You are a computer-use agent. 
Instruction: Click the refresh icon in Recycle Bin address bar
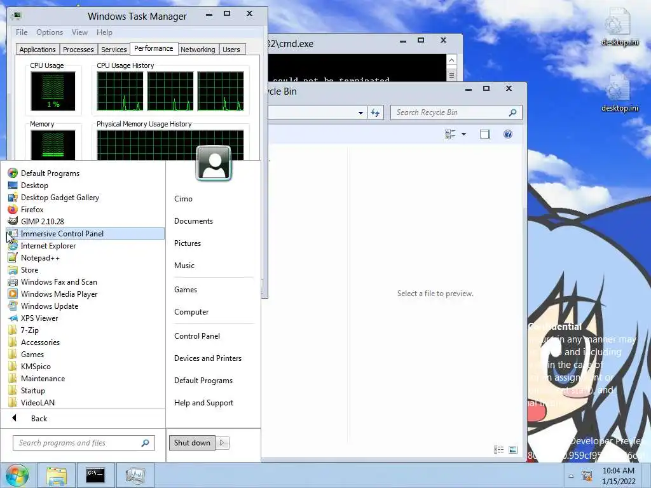(375, 112)
